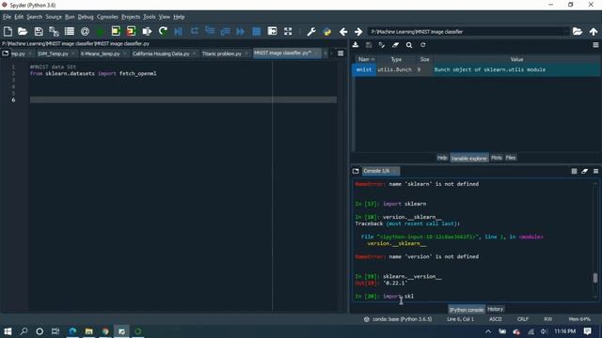Toggle fullscreen mode icon
This screenshot has width=602, height=338.
288,31
